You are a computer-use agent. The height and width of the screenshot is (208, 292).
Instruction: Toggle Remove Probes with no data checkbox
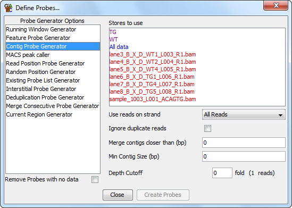tap(95, 180)
